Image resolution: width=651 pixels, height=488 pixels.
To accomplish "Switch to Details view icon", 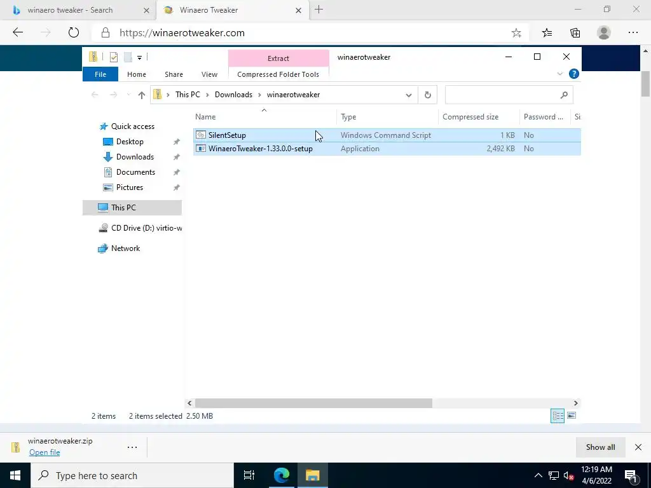I will [x=558, y=416].
